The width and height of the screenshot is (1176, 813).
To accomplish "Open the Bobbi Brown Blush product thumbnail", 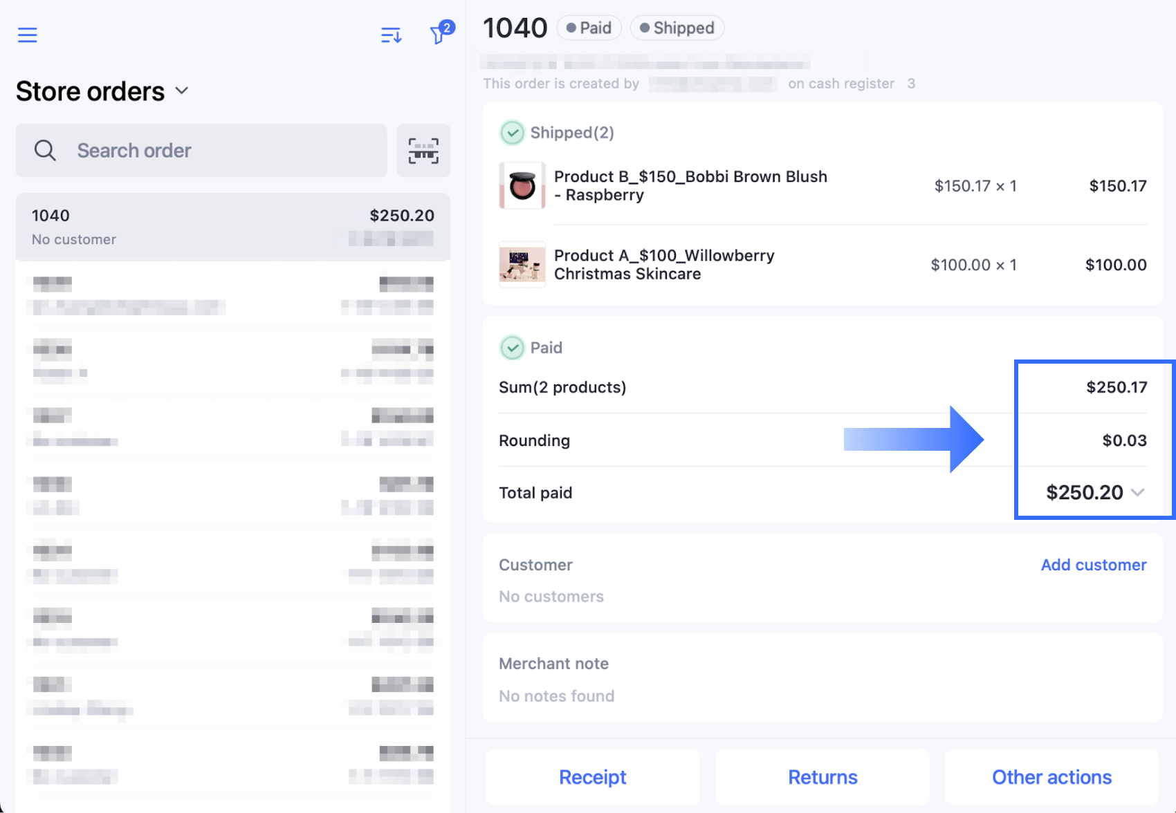I will (522, 186).
